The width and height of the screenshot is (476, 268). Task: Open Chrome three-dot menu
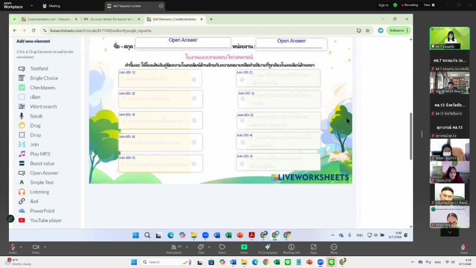coord(408,30)
